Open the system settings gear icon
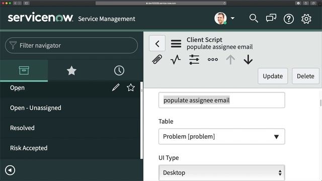This screenshot has height=181, width=322. (306, 19)
